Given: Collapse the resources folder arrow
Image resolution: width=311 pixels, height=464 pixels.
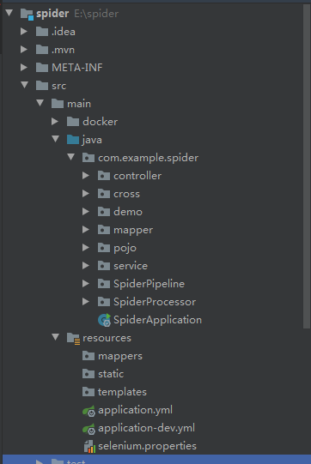Looking at the screenshot, I should [56, 337].
